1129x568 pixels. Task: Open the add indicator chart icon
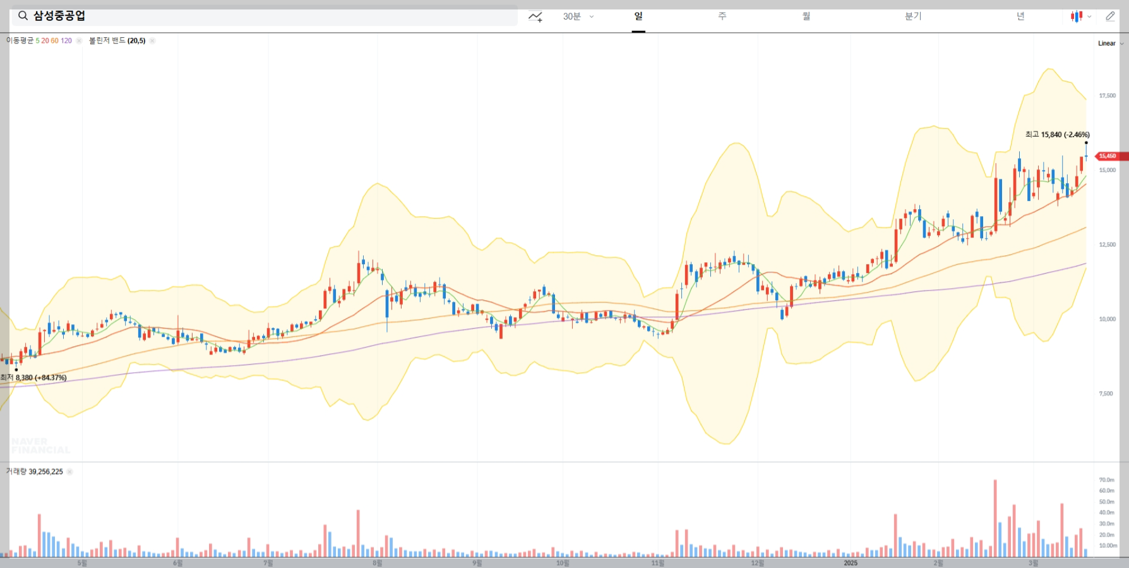[535, 16]
